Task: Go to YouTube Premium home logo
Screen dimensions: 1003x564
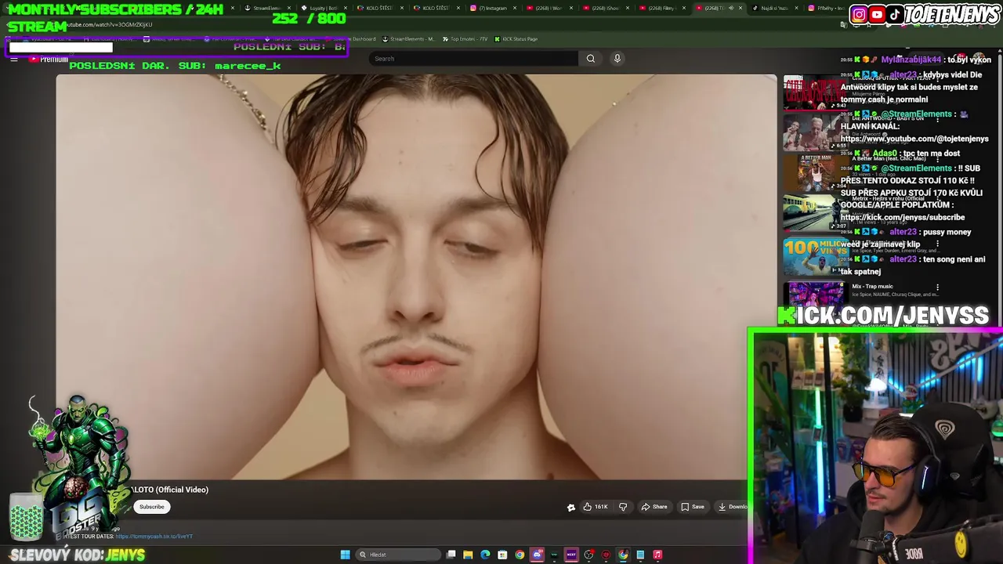Action: point(49,60)
